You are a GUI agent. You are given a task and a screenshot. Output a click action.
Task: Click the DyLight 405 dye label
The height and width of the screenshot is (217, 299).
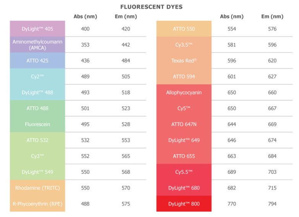(37, 29)
